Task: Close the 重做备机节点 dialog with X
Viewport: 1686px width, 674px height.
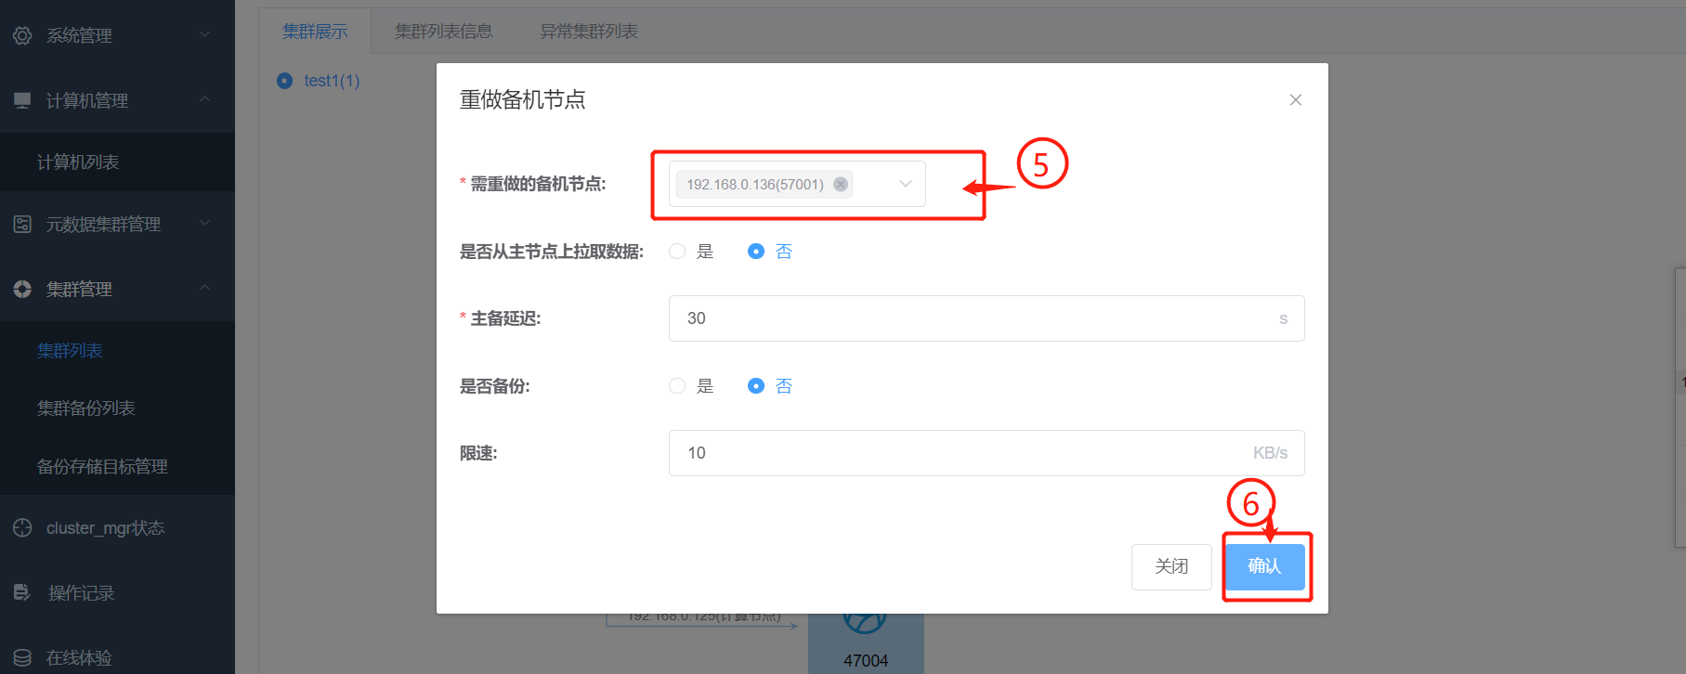Action: 1296,100
